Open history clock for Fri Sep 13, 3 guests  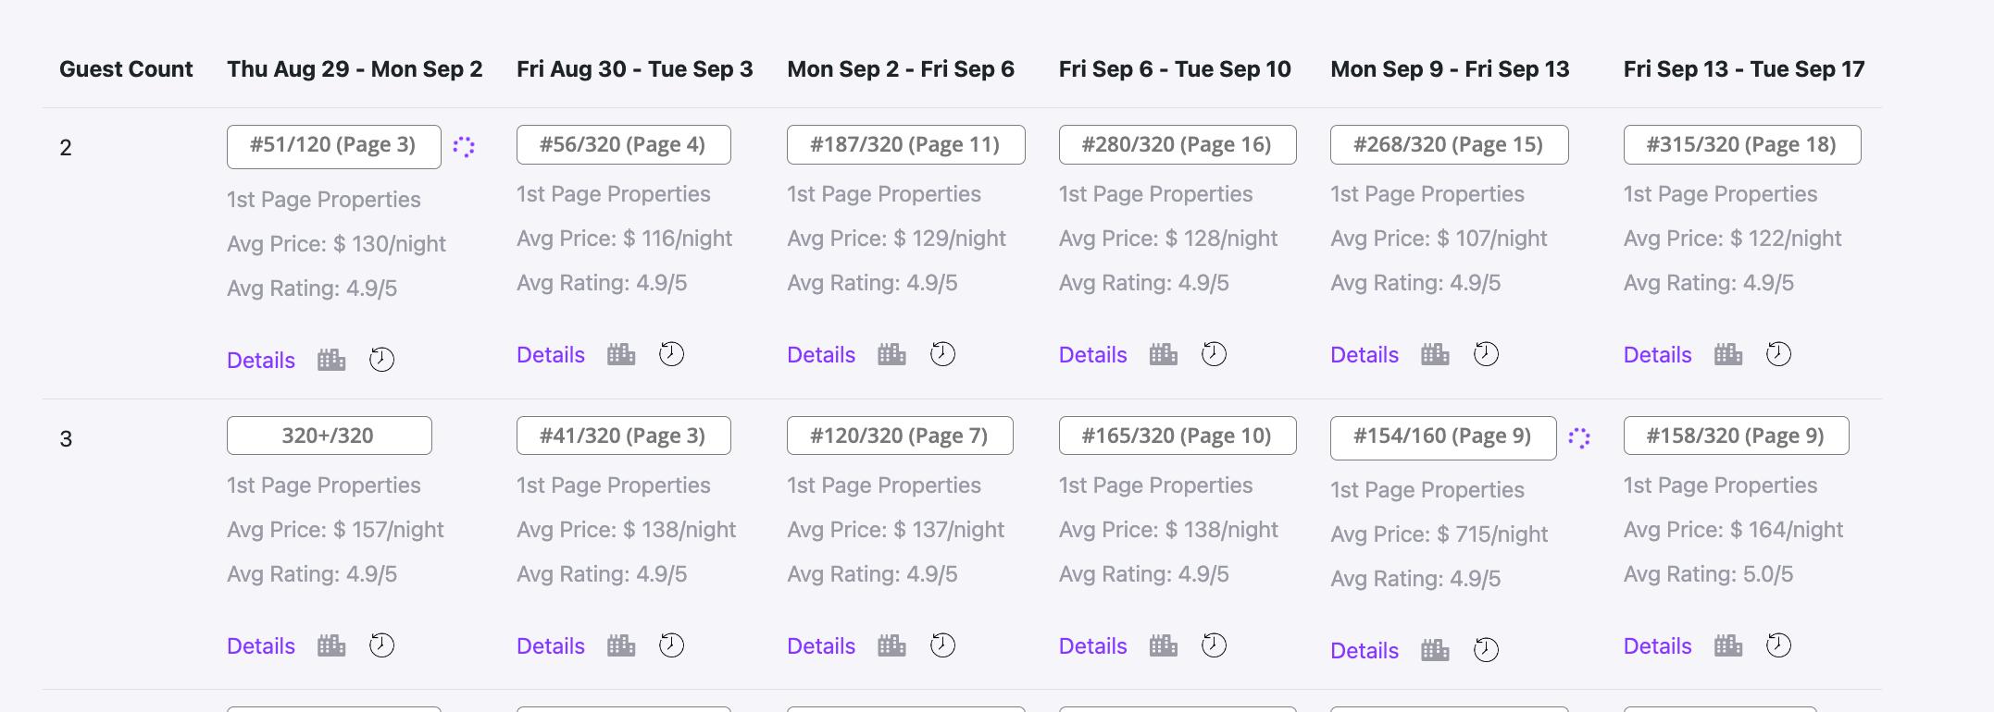pos(1778,645)
